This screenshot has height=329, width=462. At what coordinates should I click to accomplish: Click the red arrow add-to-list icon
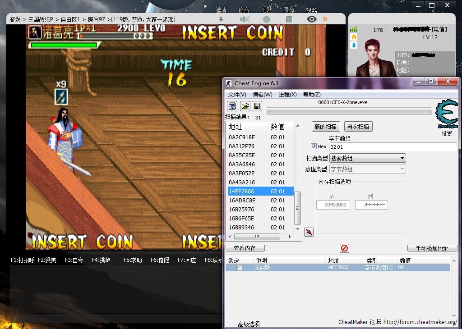pyautogui.click(x=309, y=232)
